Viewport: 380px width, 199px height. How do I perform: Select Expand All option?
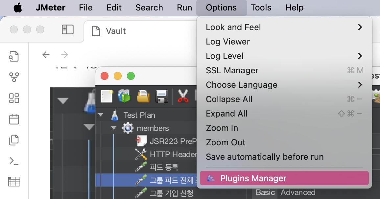(x=284, y=114)
